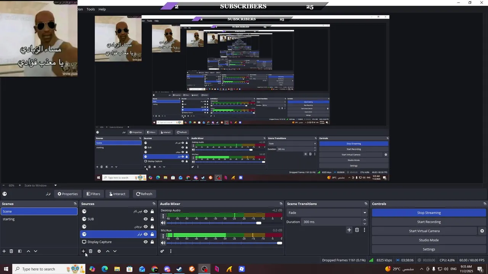Screen dimensions: 488x274
Task: Open the Desktop Audio three-dot options menu
Action: click(x=163, y=216)
